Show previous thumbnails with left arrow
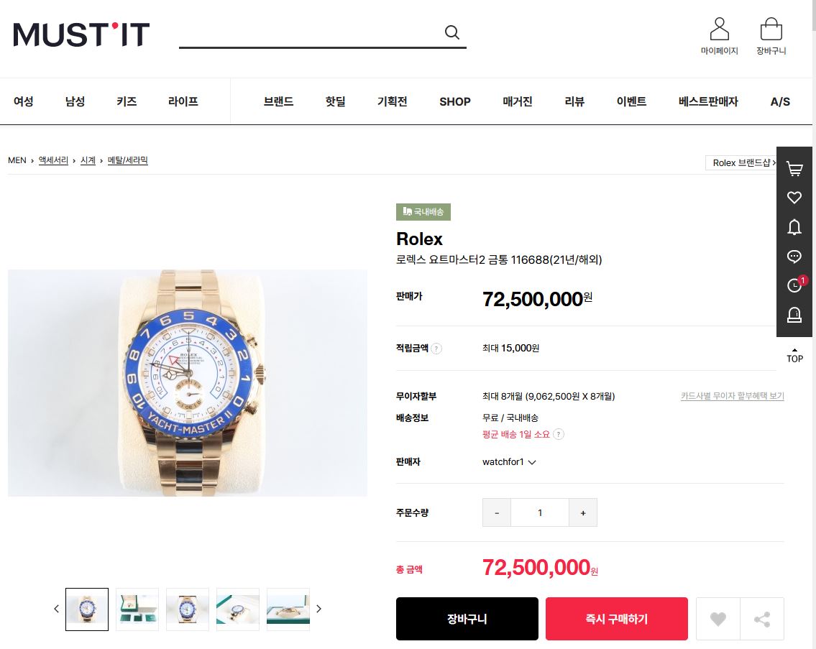This screenshot has height=649, width=816. point(56,609)
